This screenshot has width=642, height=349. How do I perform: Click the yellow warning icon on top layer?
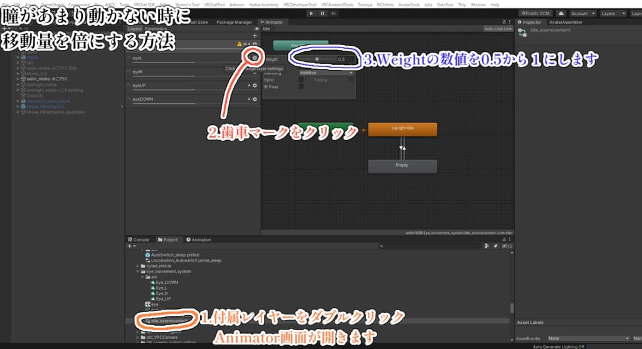pyautogui.click(x=239, y=44)
